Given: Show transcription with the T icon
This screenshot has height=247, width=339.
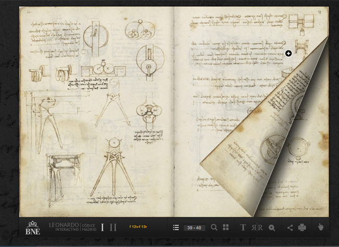Looking at the screenshot, I should tap(243, 227).
